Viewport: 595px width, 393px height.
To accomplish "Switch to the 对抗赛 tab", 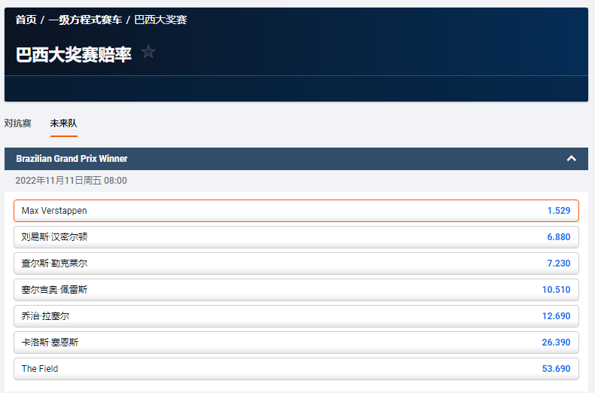I will (x=18, y=123).
